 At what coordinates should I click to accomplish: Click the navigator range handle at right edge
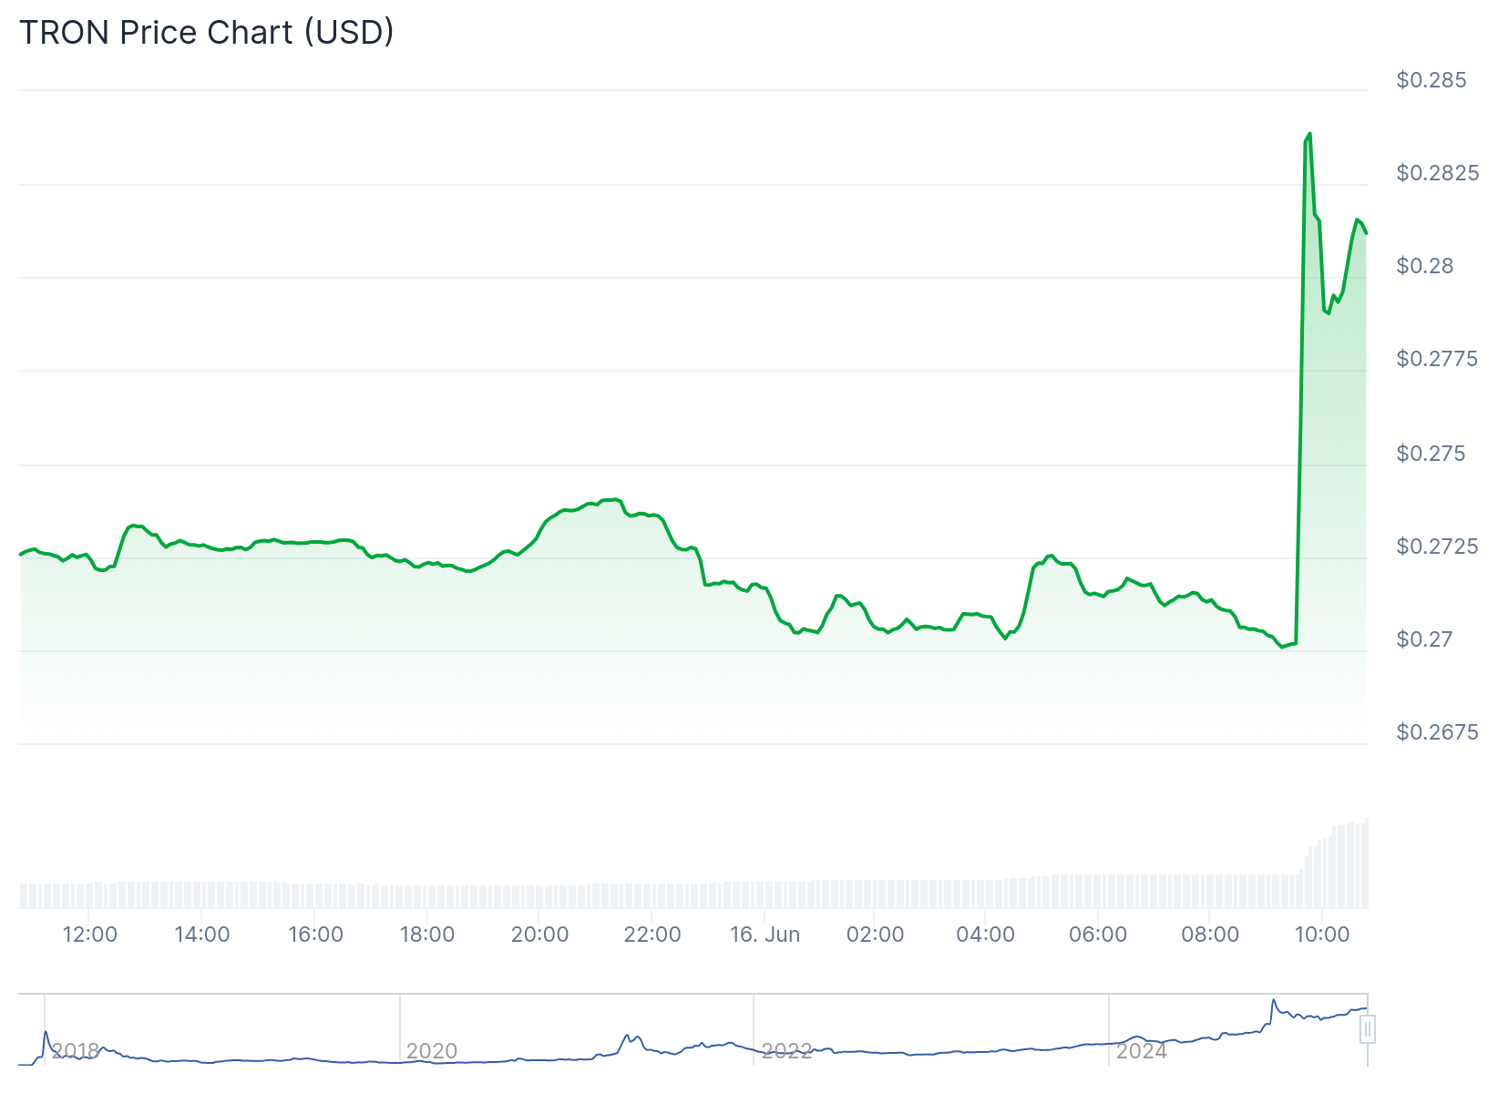[x=1367, y=1030]
